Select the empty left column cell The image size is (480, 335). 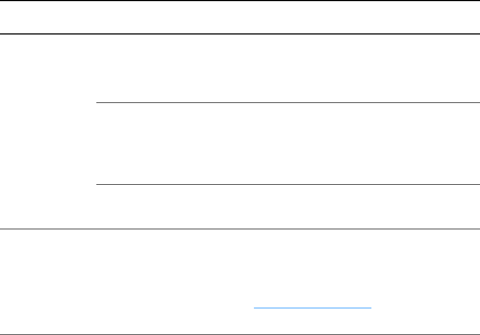48,131
